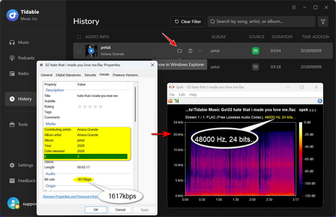
Task: Open Settings in the sidebar
Action: 21,165
